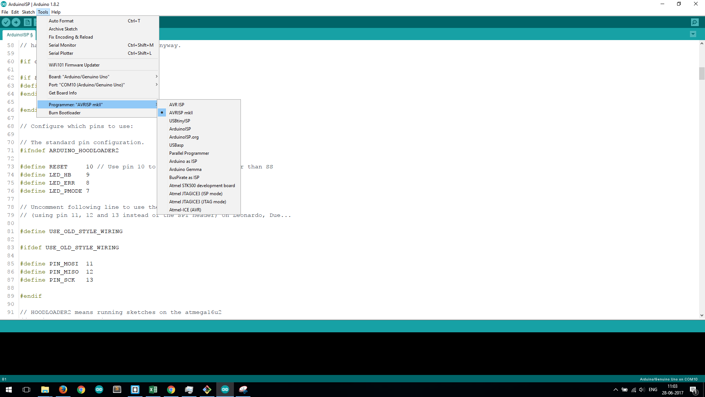Viewport: 705px width, 397px height.
Task: Open the tab options dropdown arrow
Action: (x=693, y=34)
